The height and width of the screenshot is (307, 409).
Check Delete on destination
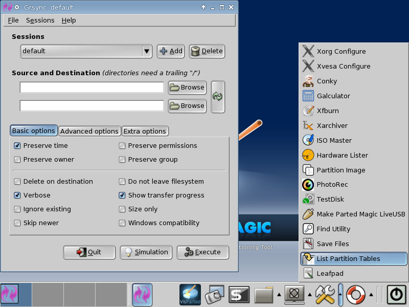point(17,182)
